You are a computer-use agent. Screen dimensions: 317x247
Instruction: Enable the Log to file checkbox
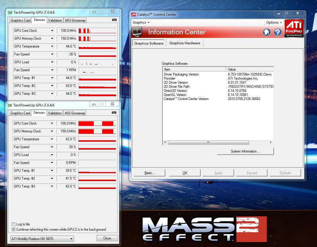(14, 224)
